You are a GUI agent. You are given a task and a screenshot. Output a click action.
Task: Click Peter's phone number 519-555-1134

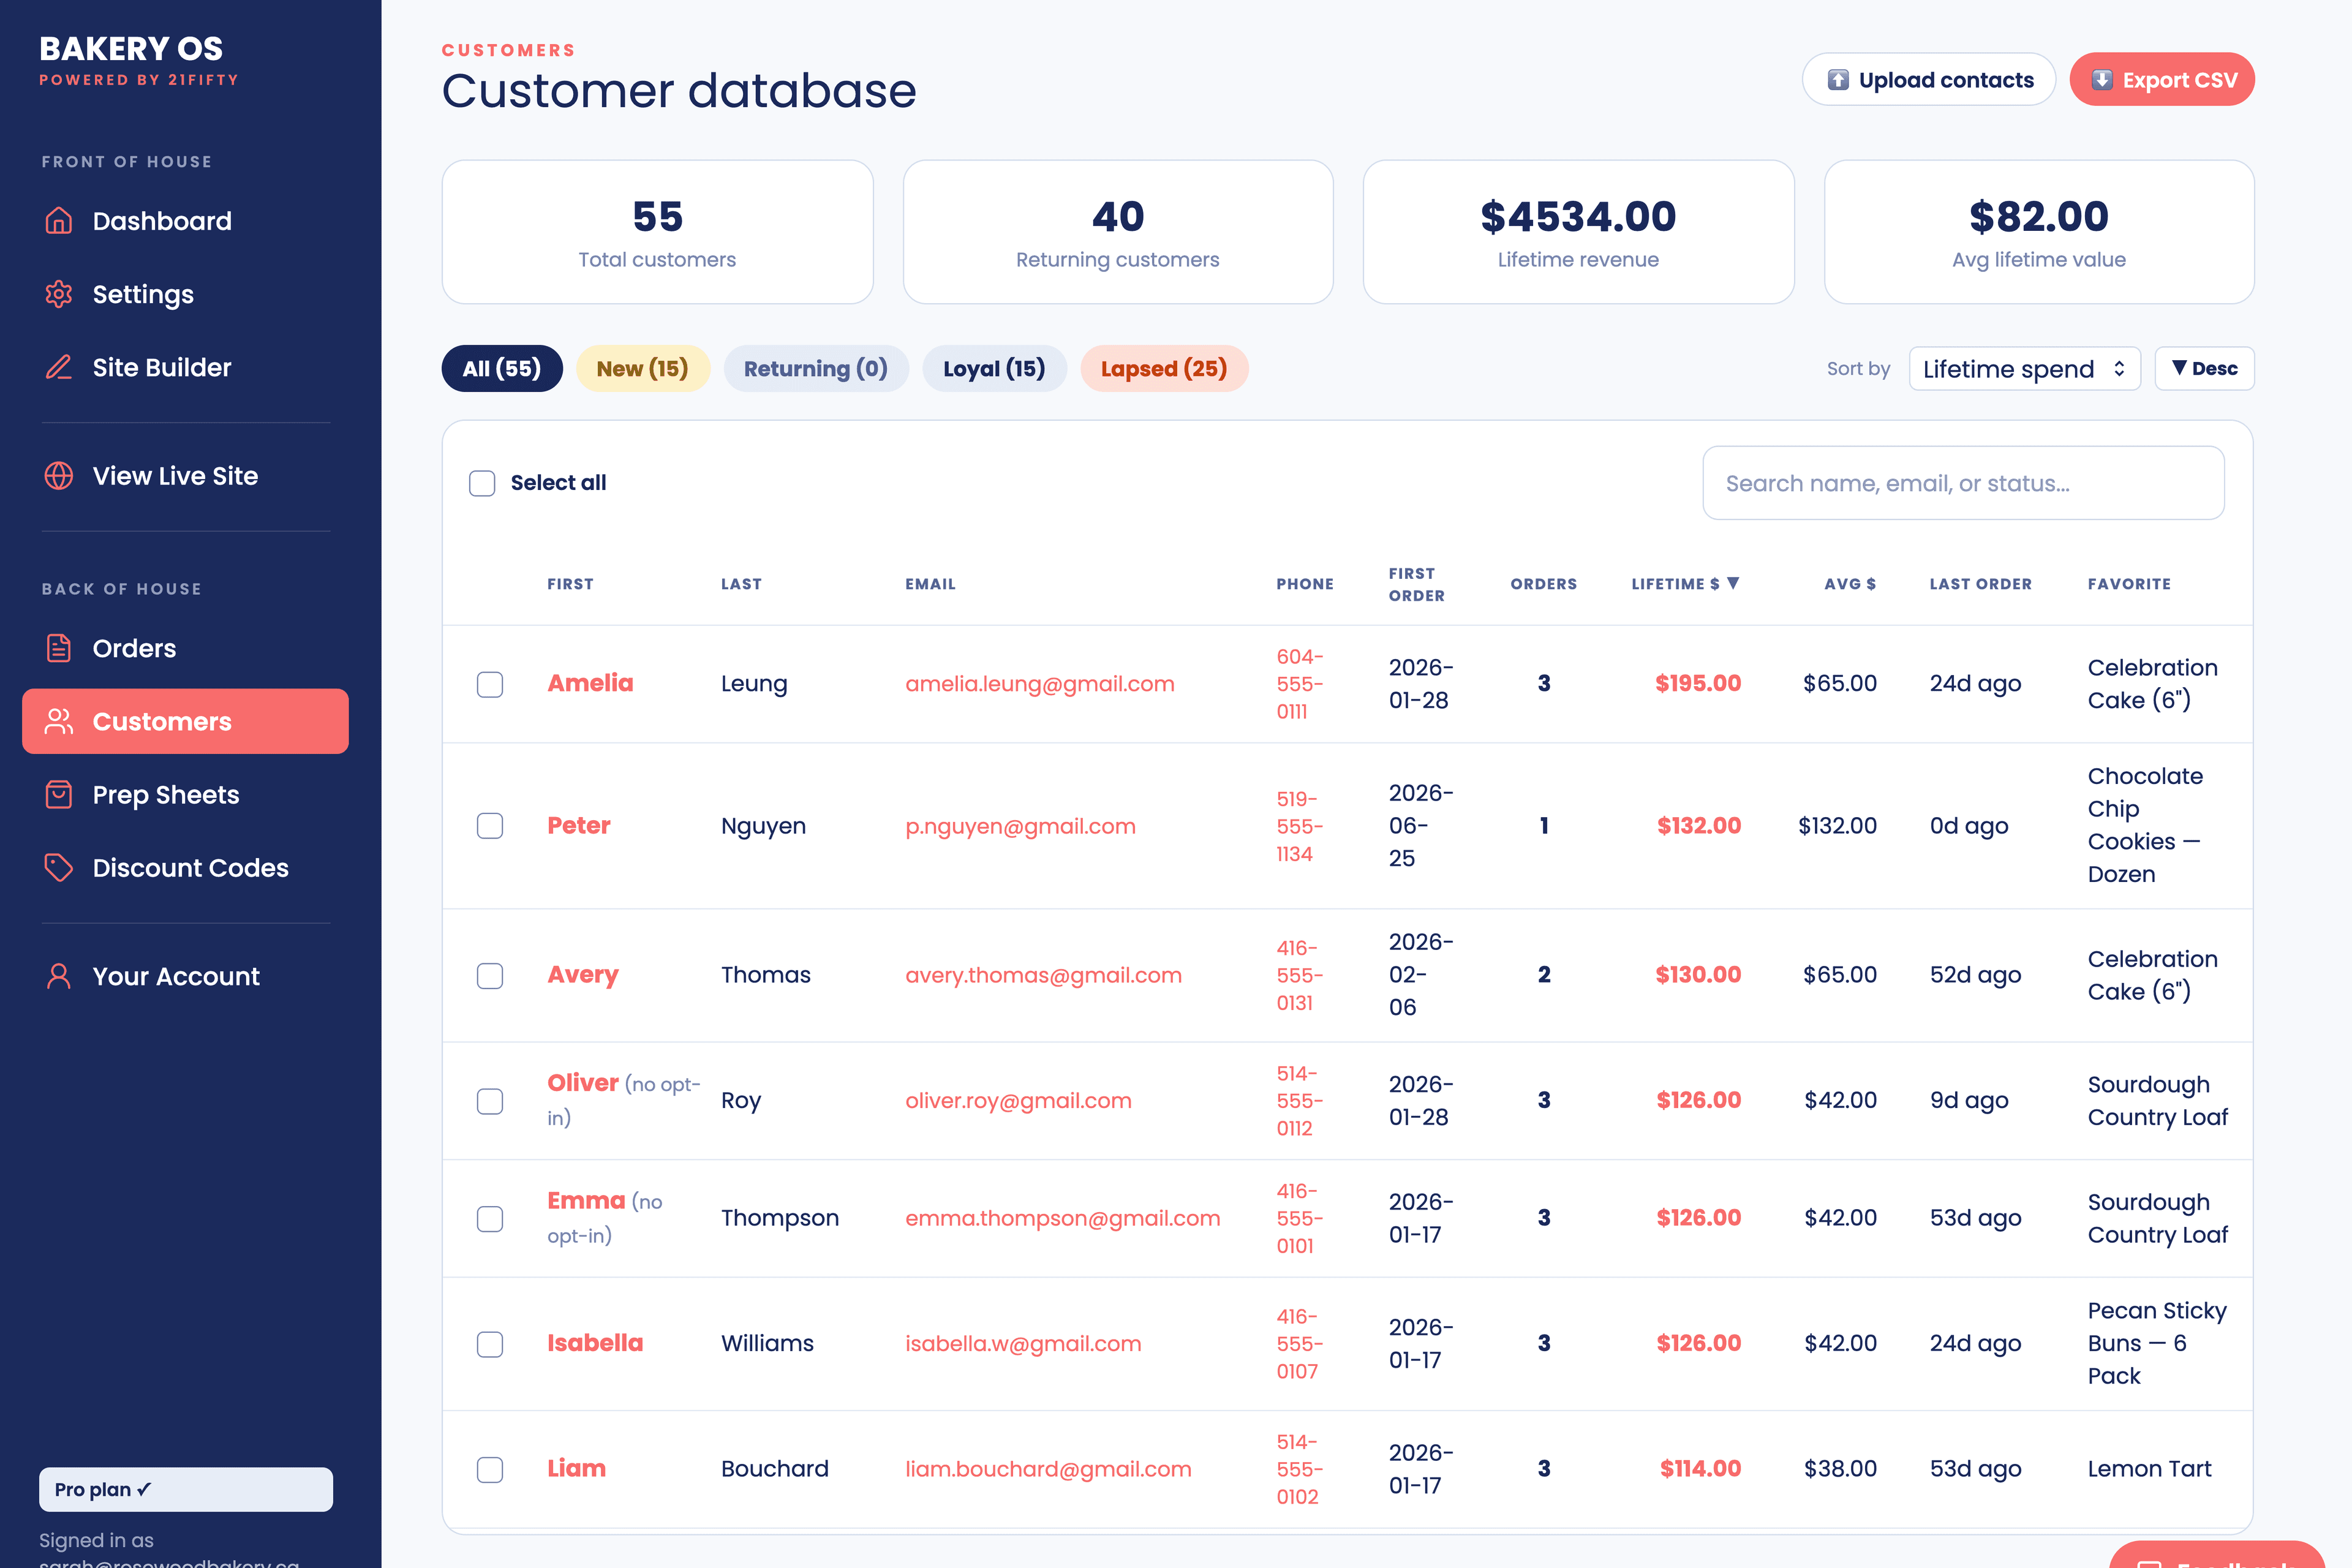pos(1300,826)
